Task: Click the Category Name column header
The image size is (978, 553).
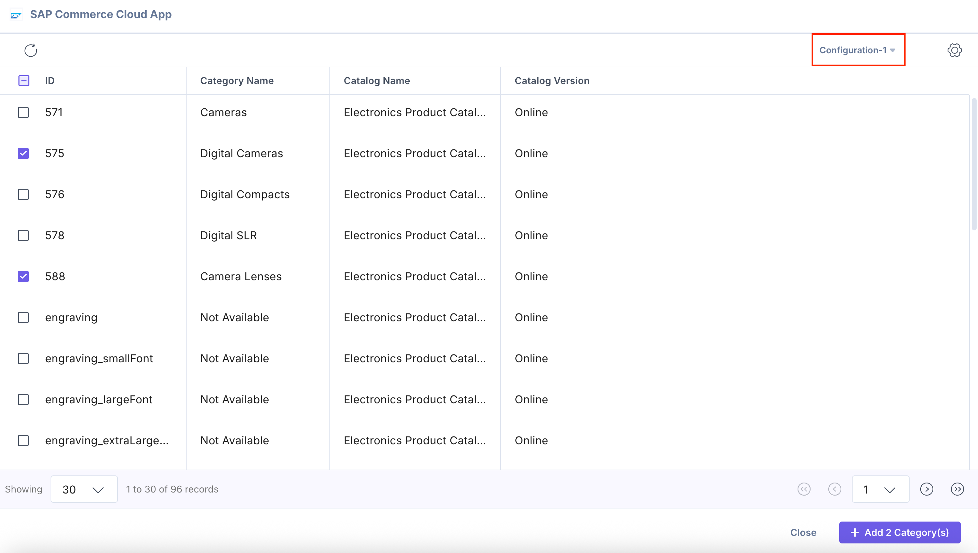Action: 237,81
